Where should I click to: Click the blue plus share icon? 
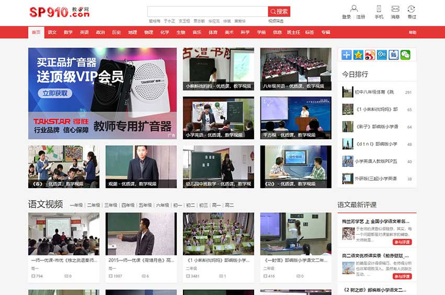click(x=346, y=55)
